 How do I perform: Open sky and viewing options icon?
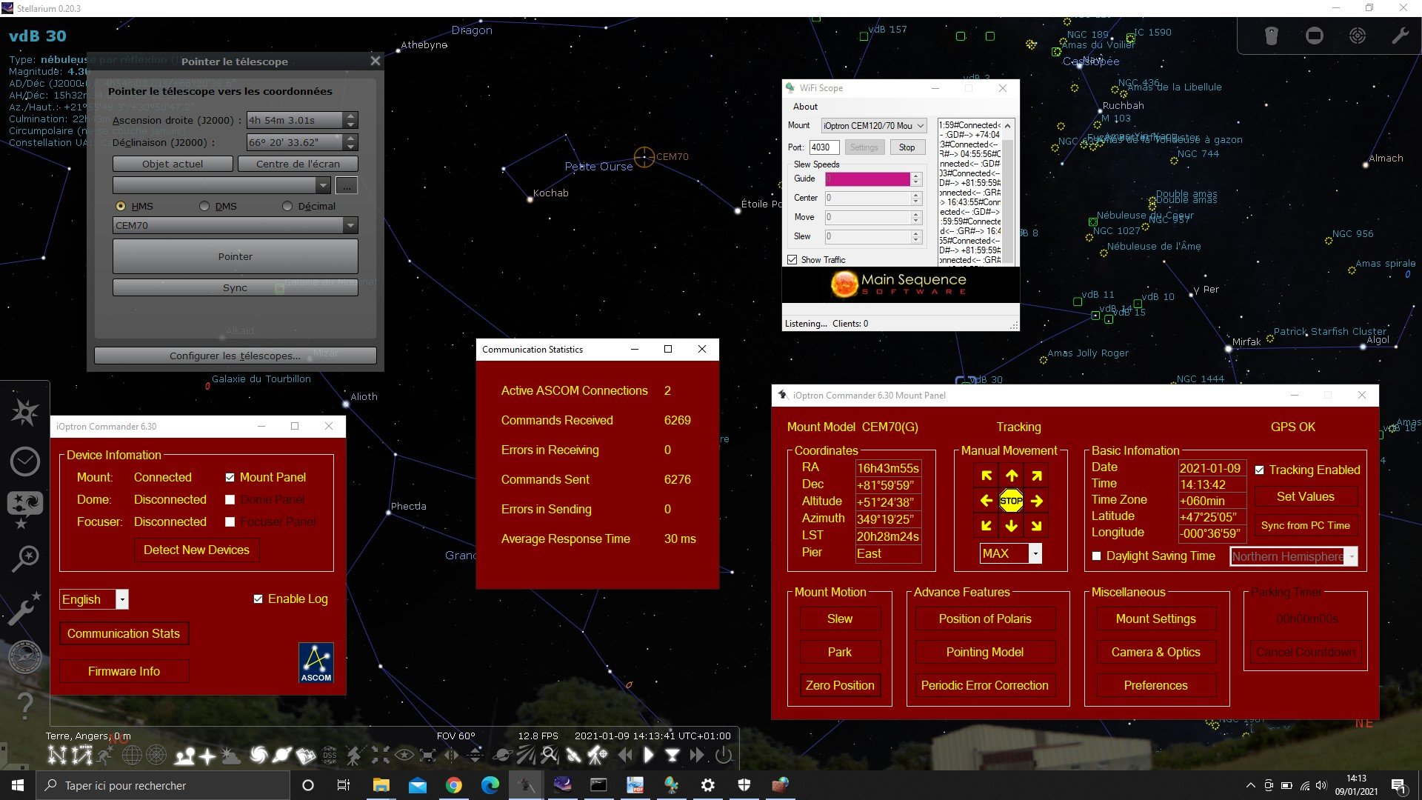point(24,509)
